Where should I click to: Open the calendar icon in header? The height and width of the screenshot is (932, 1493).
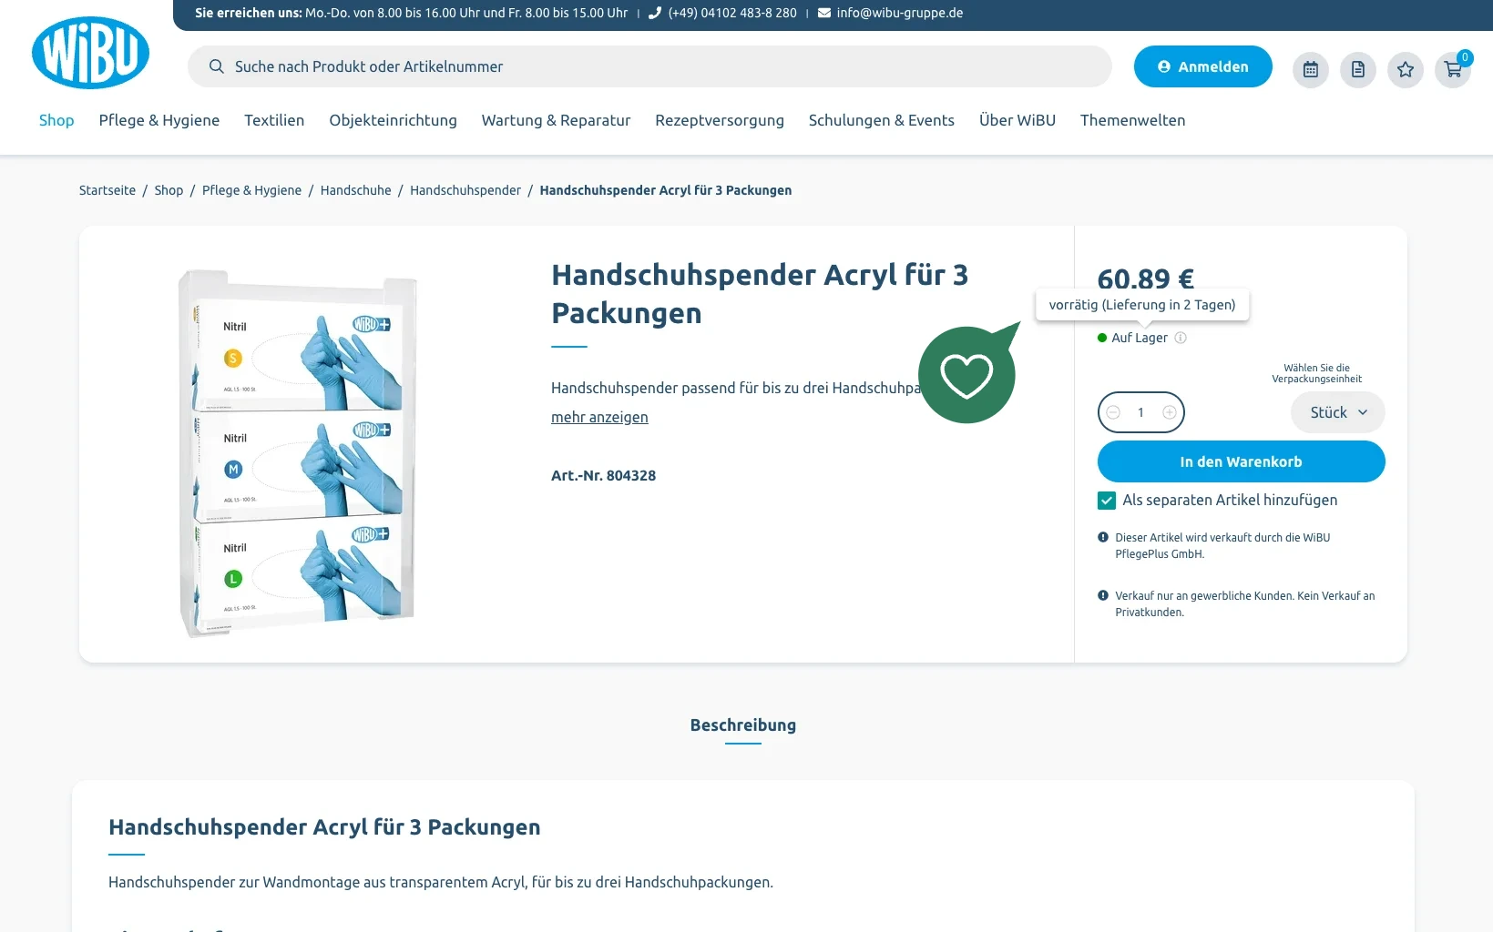[x=1311, y=69]
